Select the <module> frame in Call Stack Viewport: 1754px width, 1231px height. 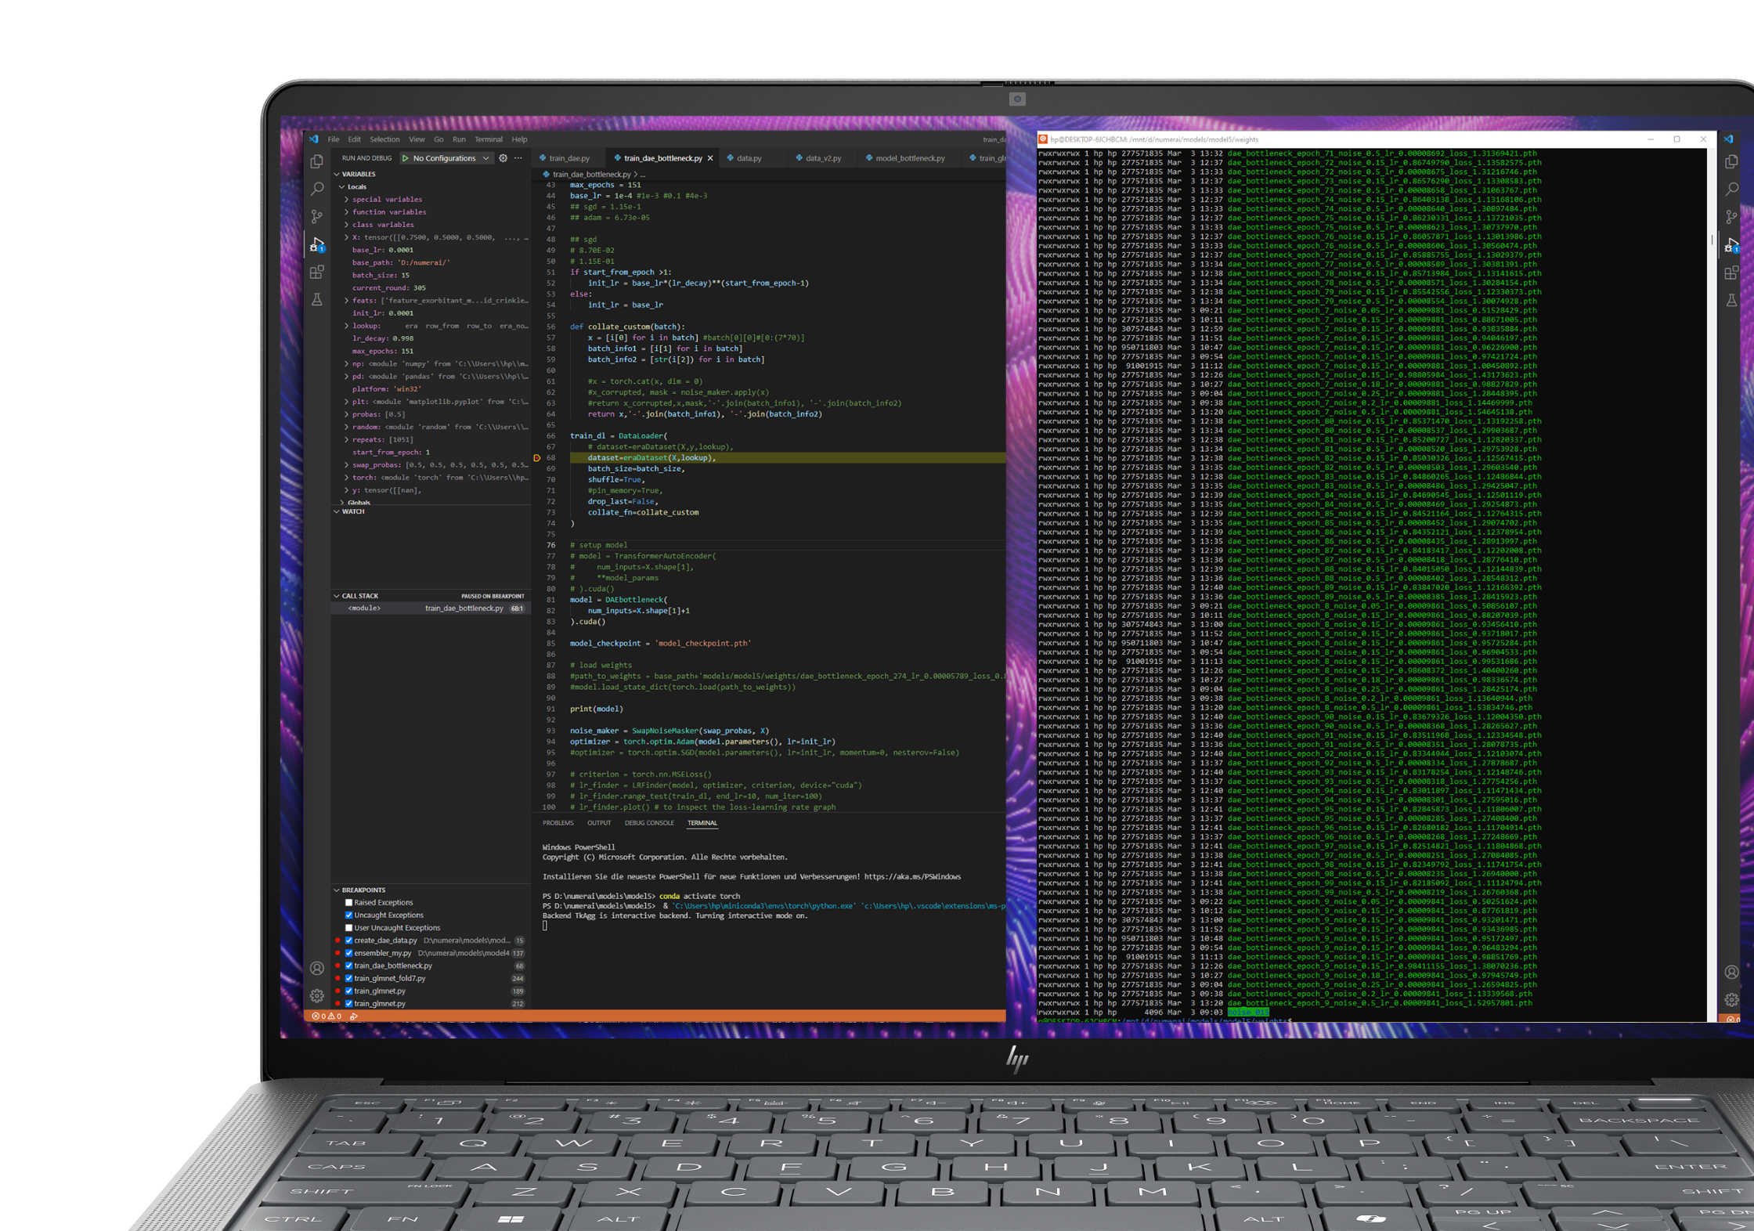point(364,608)
